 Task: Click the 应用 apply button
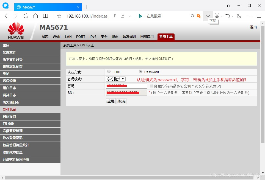click(111, 101)
